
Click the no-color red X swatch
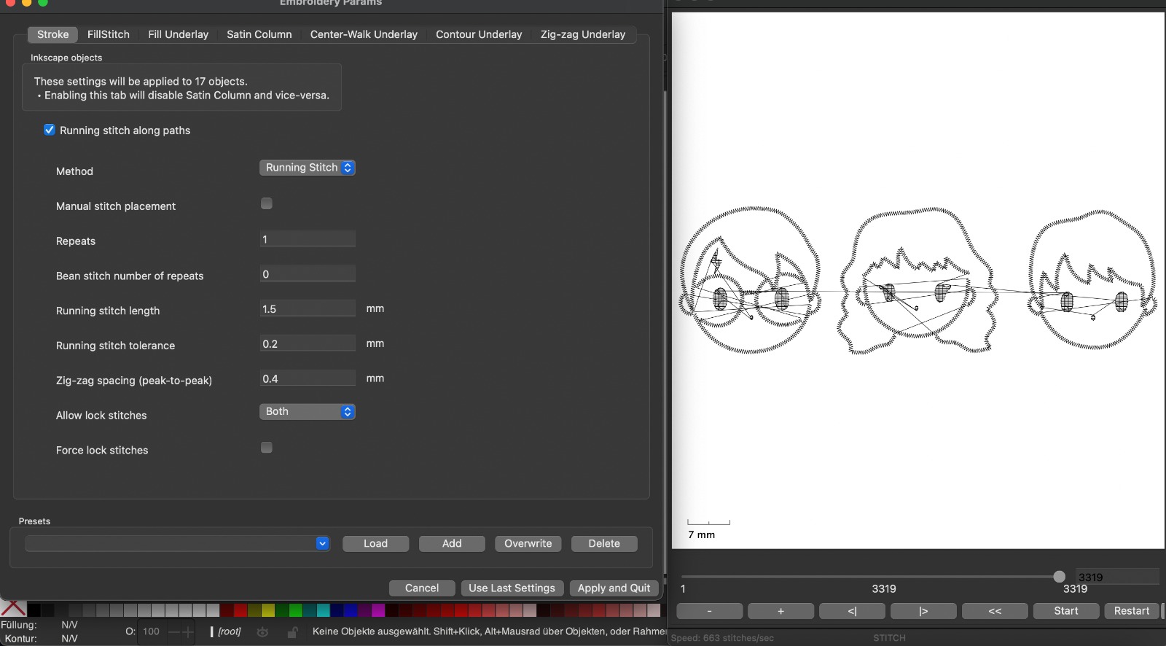point(13,609)
